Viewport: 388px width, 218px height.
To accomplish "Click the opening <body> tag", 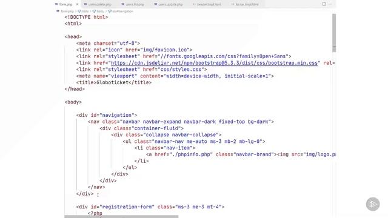I will point(73,102).
